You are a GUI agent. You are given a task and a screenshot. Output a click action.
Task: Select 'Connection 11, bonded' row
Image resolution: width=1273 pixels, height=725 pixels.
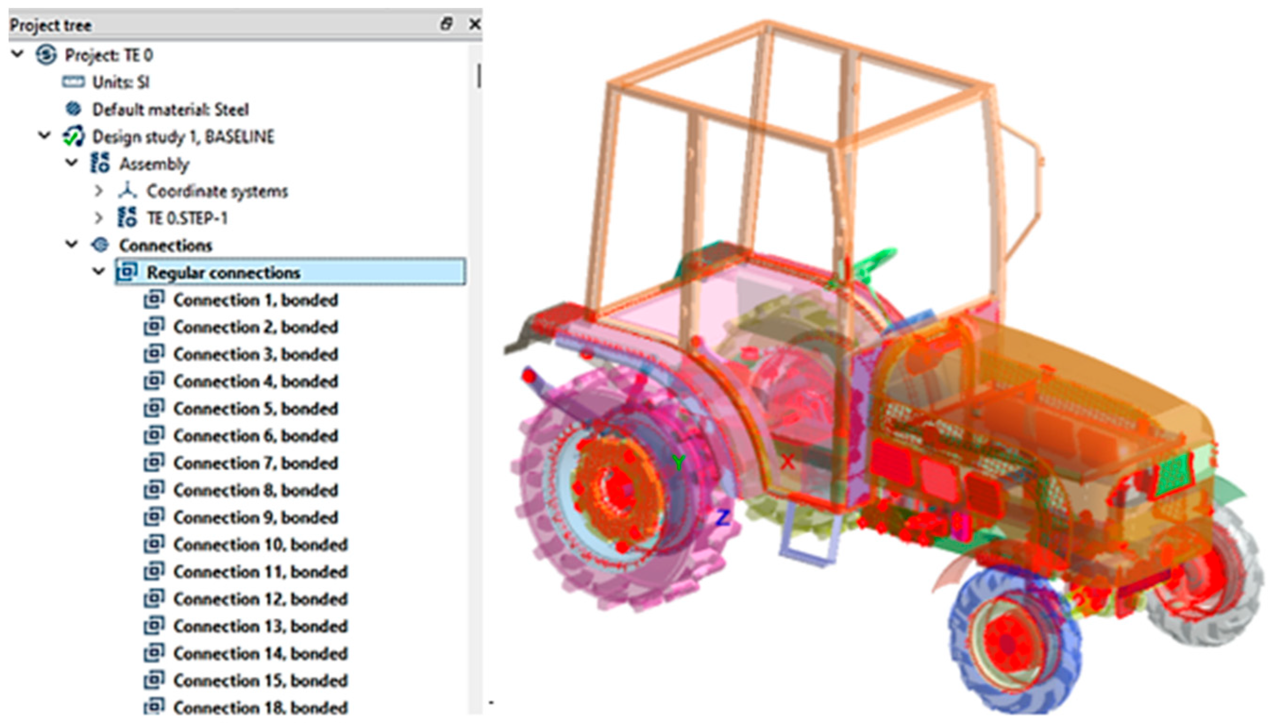(x=260, y=572)
